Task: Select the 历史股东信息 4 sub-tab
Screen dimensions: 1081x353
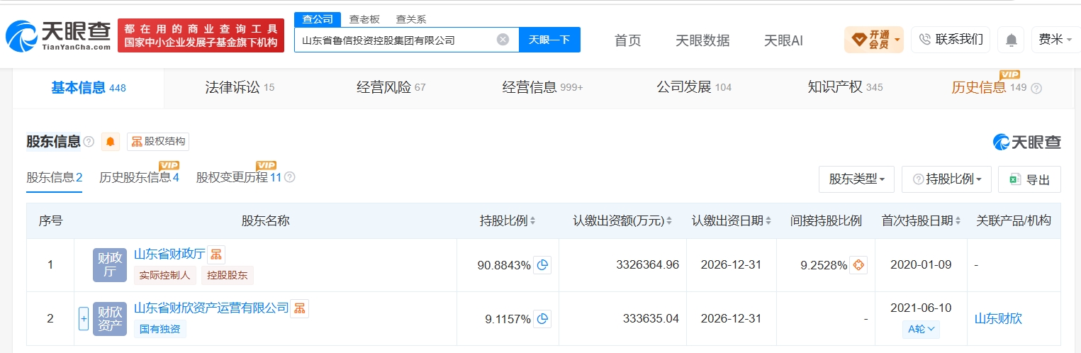Action: [139, 177]
